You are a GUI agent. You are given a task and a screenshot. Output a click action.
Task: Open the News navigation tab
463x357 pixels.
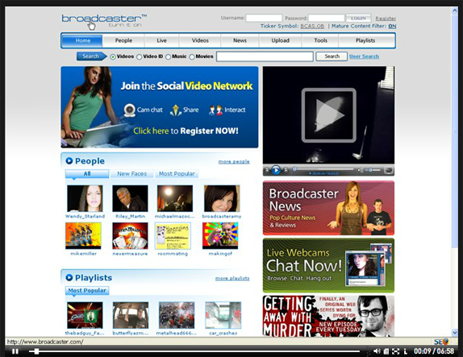coord(240,41)
